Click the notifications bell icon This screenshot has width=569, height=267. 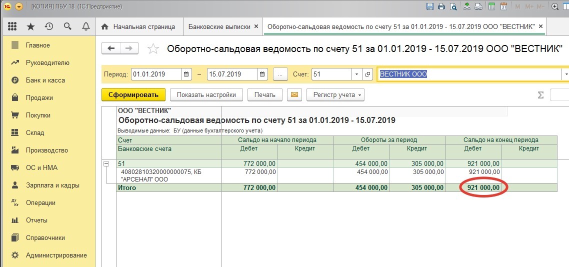tap(85, 26)
